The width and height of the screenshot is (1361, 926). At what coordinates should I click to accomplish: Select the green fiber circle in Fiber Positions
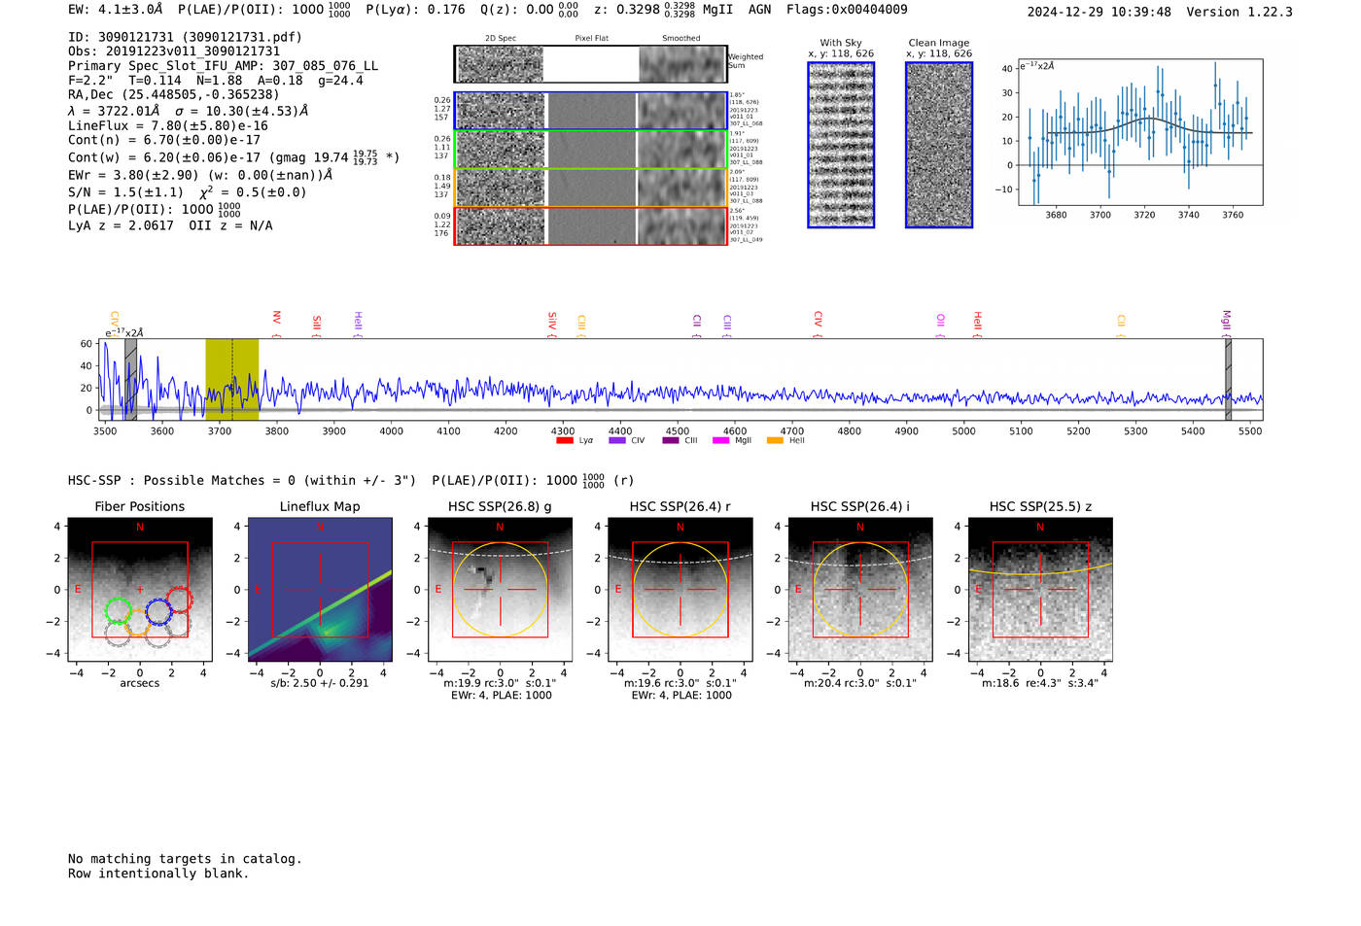coord(118,610)
